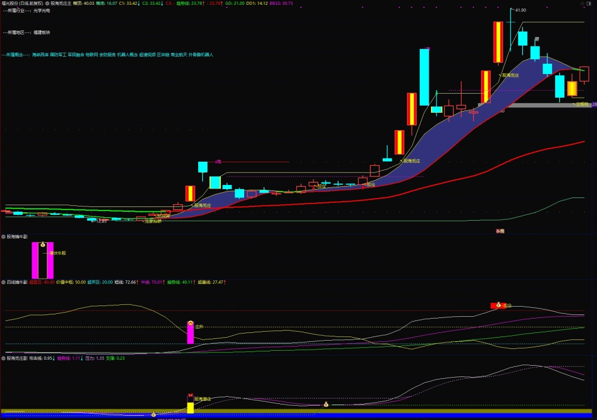Screen dimensions: 597x420
Task: Click the 安防服务 concept tag
Action: coord(107,55)
